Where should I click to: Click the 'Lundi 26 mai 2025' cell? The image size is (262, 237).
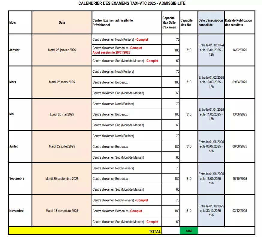click(x=62, y=114)
